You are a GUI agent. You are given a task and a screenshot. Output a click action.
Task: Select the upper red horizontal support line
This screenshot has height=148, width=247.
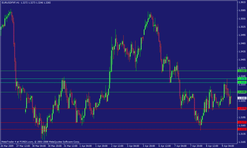click(x=119, y=109)
